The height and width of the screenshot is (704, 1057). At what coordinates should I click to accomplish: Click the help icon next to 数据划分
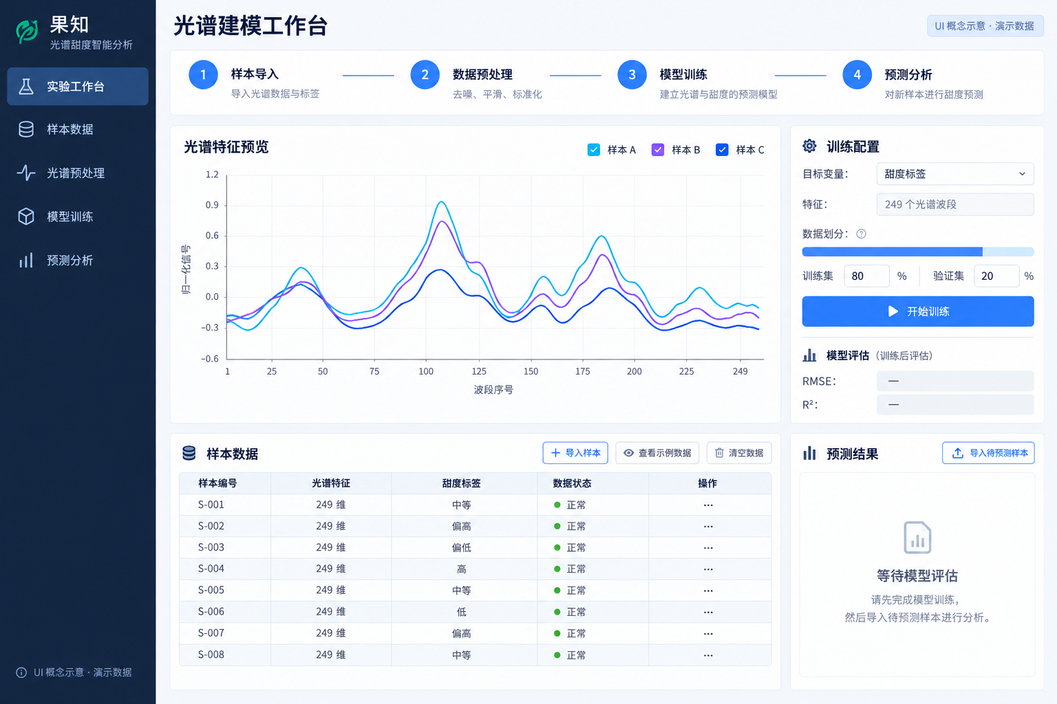click(861, 234)
